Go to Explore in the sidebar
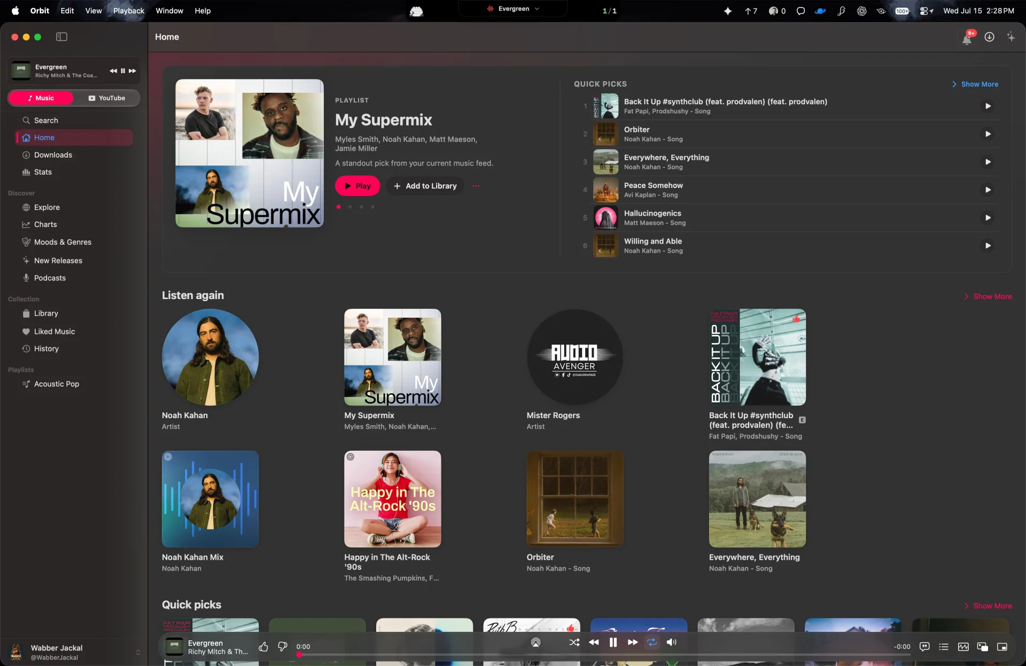 pyautogui.click(x=74, y=207)
